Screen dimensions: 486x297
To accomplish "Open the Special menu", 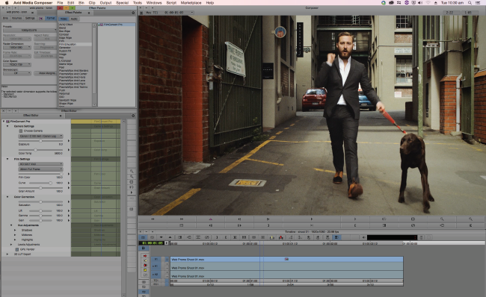I will point(122,3).
